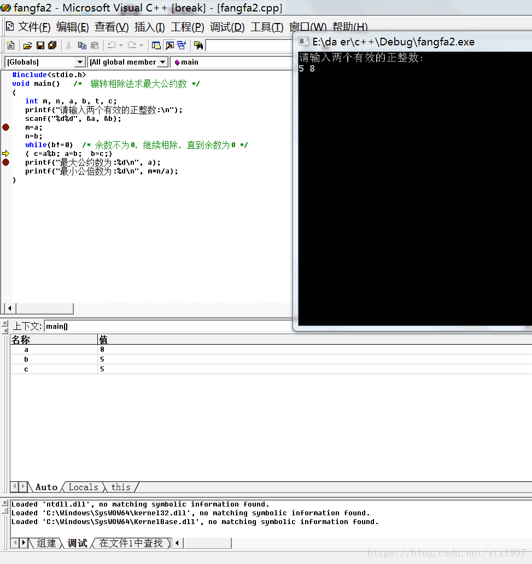Click the editor horizontal scroll left arrow

10,308
